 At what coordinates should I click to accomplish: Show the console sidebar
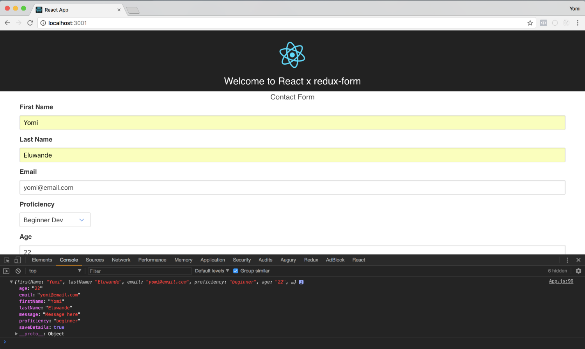point(6,271)
